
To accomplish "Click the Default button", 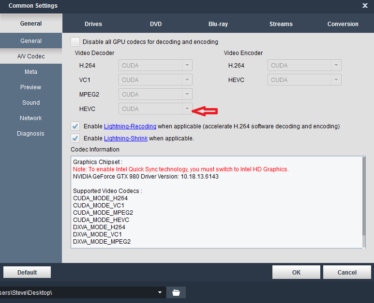I will coord(27,273).
